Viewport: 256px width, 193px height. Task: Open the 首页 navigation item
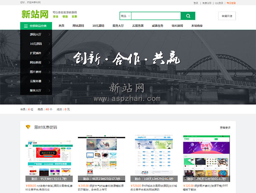[61, 26]
